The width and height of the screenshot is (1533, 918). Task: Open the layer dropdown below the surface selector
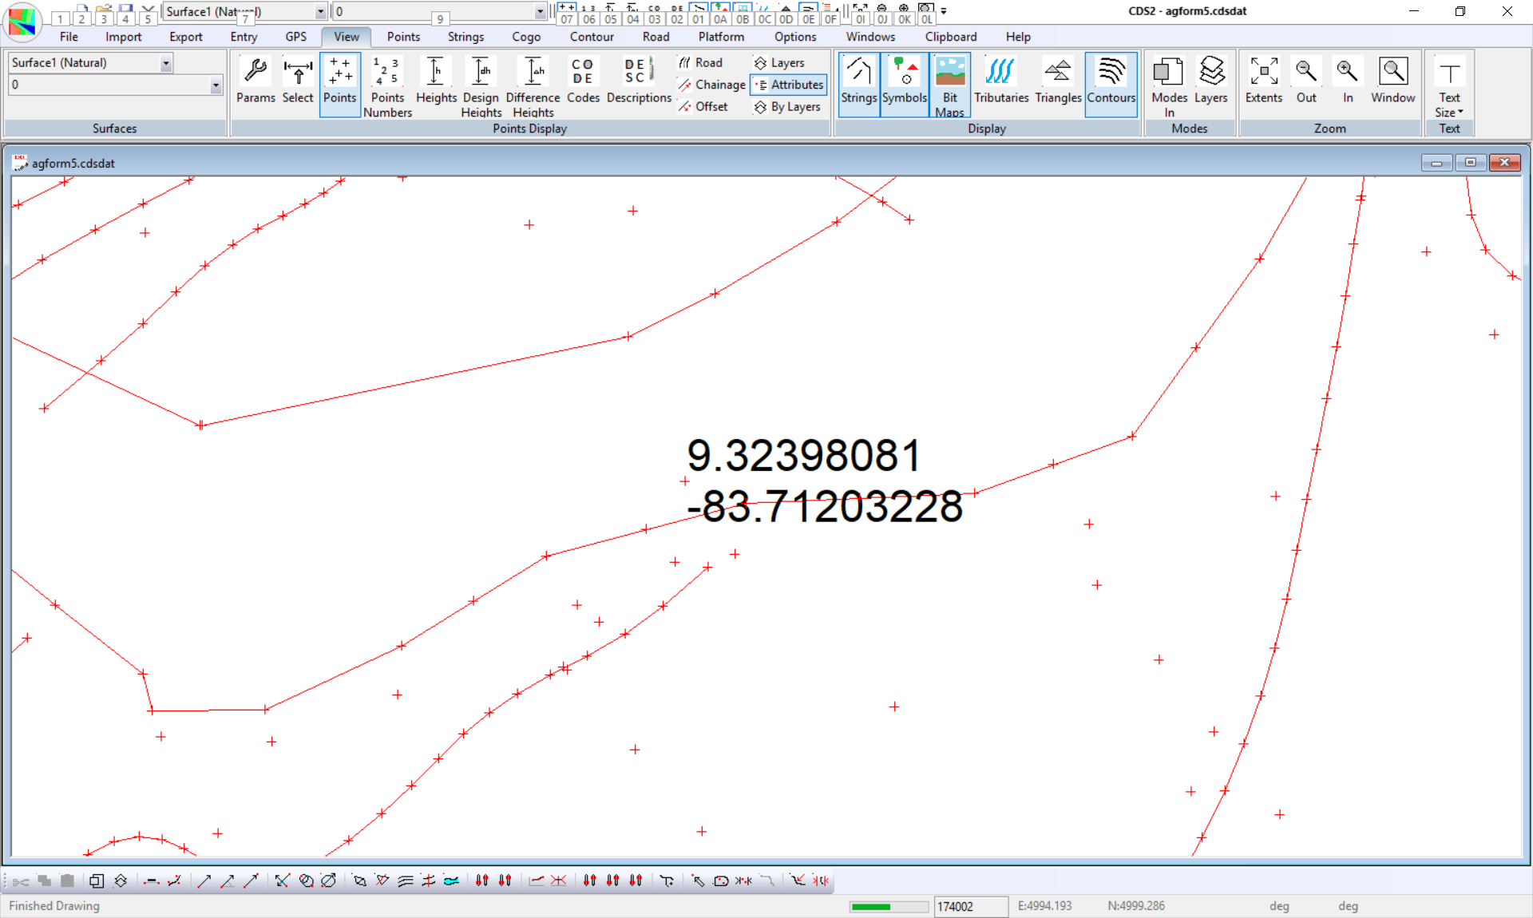click(216, 85)
